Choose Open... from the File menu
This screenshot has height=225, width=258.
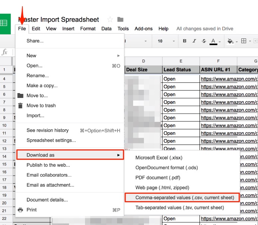tap(70, 66)
